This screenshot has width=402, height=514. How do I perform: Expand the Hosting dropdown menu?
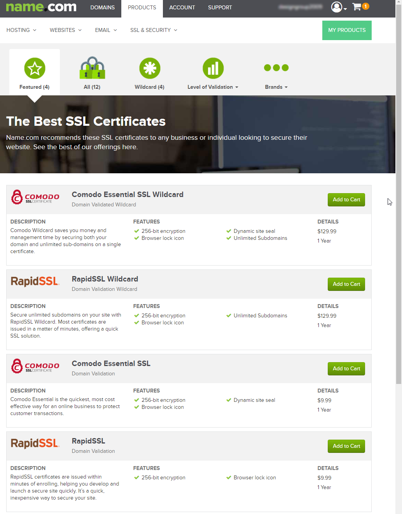[x=21, y=30]
